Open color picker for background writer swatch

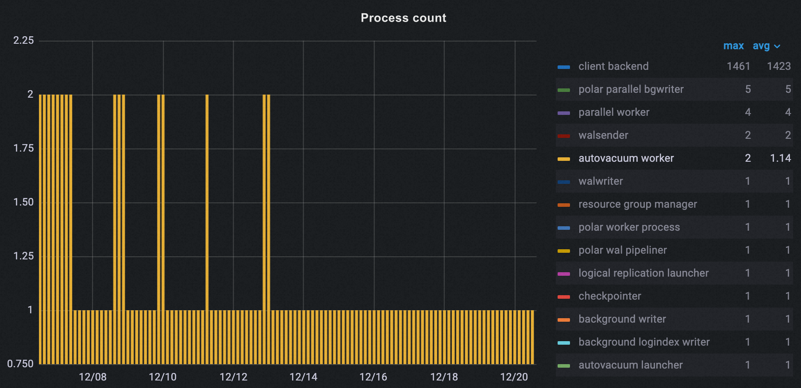pyautogui.click(x=564, y=320)
